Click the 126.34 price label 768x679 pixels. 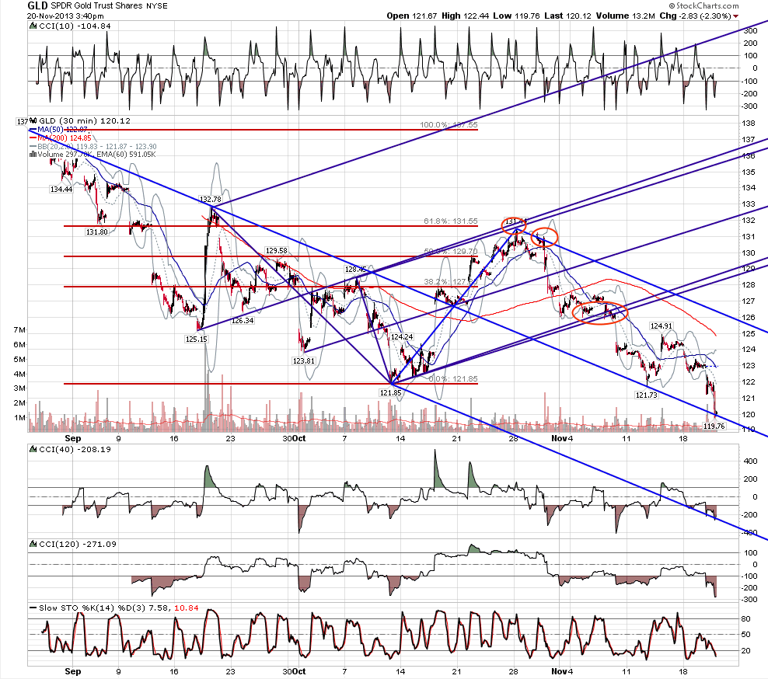[243, 321]
